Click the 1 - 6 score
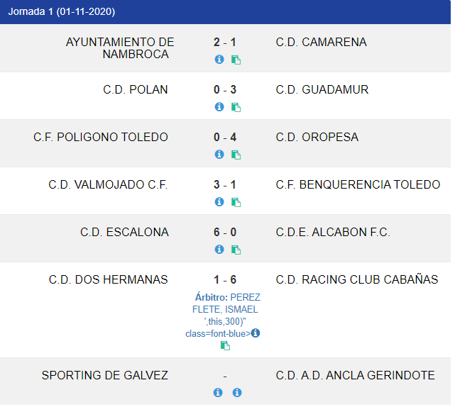Image resolution: width=455 pixels, height=407 pixels. 225,279
